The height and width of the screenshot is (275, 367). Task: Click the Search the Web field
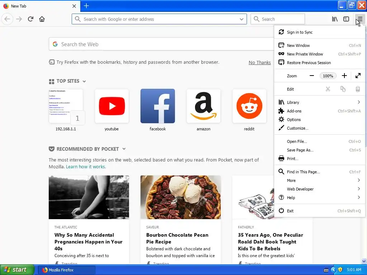pyautogui.click(x=161, y=44)
